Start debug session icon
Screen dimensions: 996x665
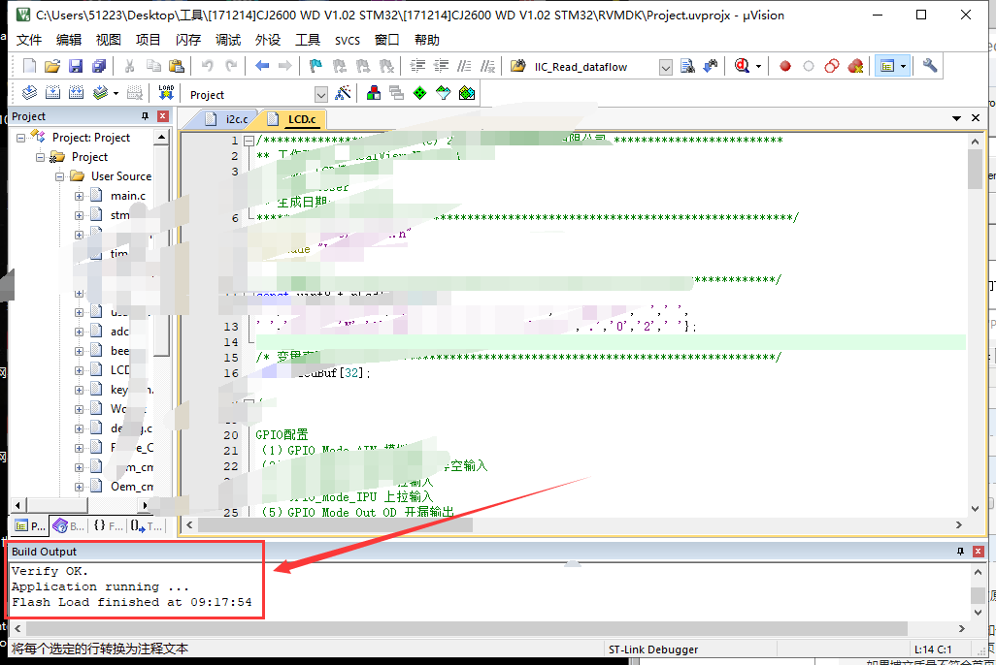pos(742,66)
